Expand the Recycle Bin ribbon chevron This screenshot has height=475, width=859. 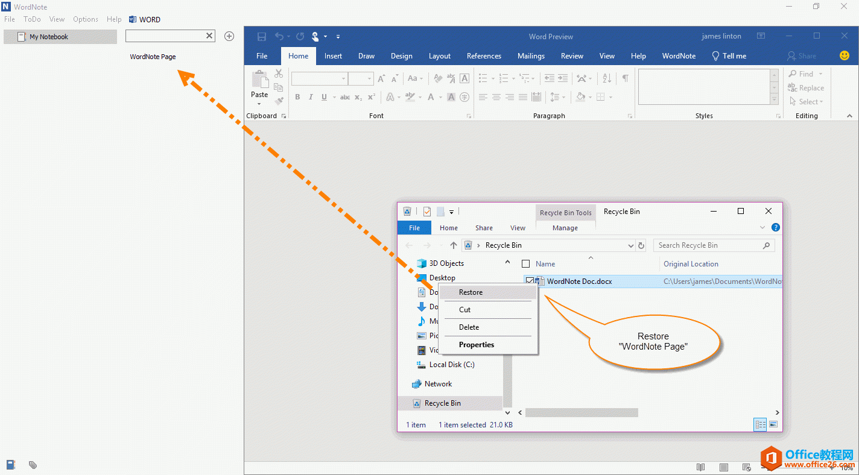(x=763, y=227)
